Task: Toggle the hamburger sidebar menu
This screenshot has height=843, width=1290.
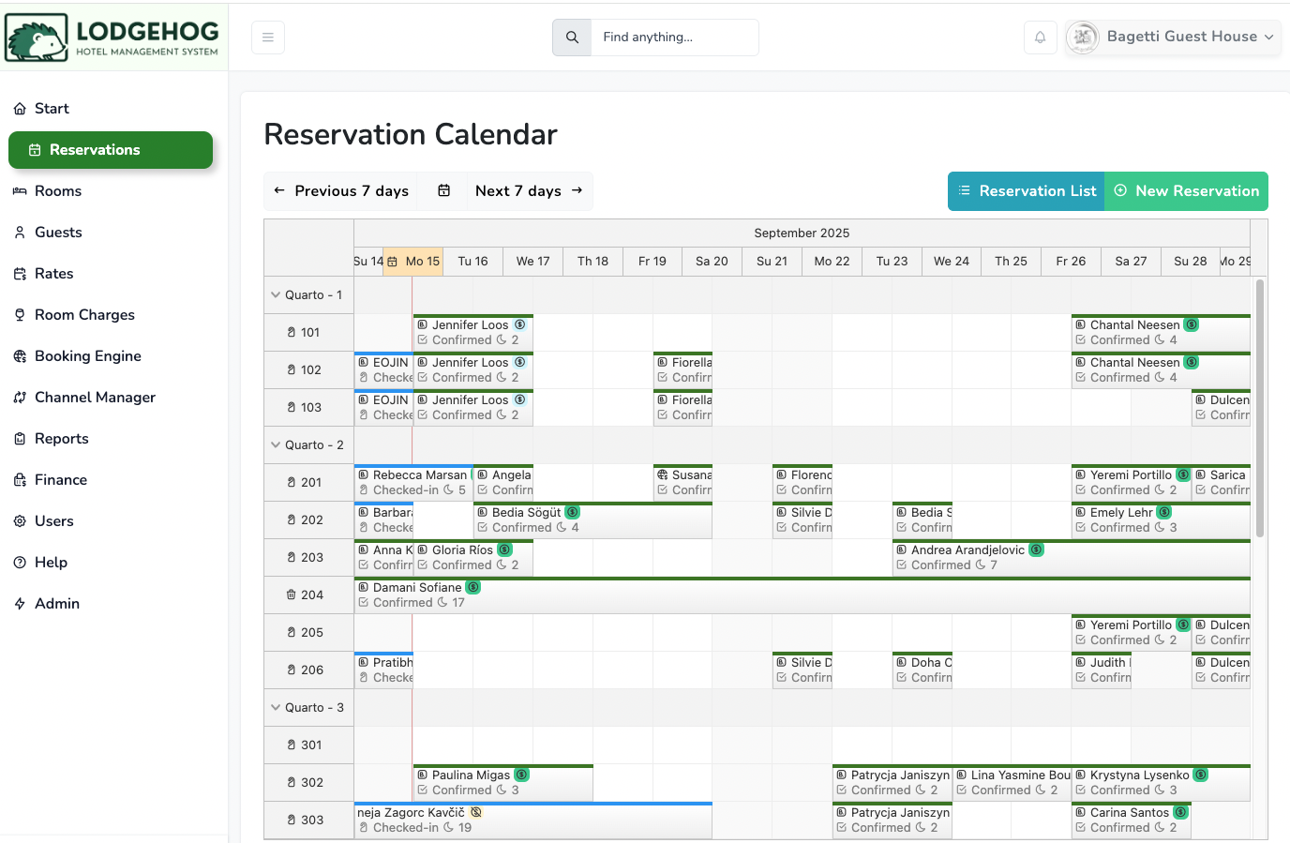Action: [x=268, y=38]
